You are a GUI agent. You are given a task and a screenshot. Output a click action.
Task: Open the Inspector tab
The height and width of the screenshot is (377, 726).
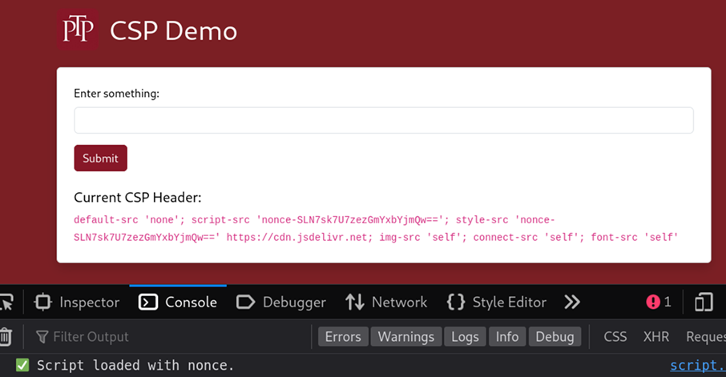pyautogui.click(x=77, y=302)
